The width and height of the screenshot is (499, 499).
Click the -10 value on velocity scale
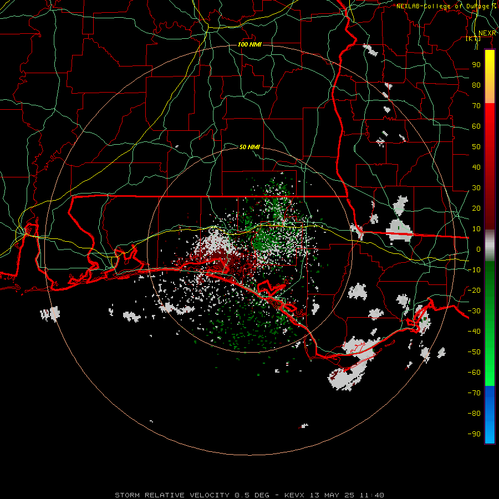click(474, 270)
